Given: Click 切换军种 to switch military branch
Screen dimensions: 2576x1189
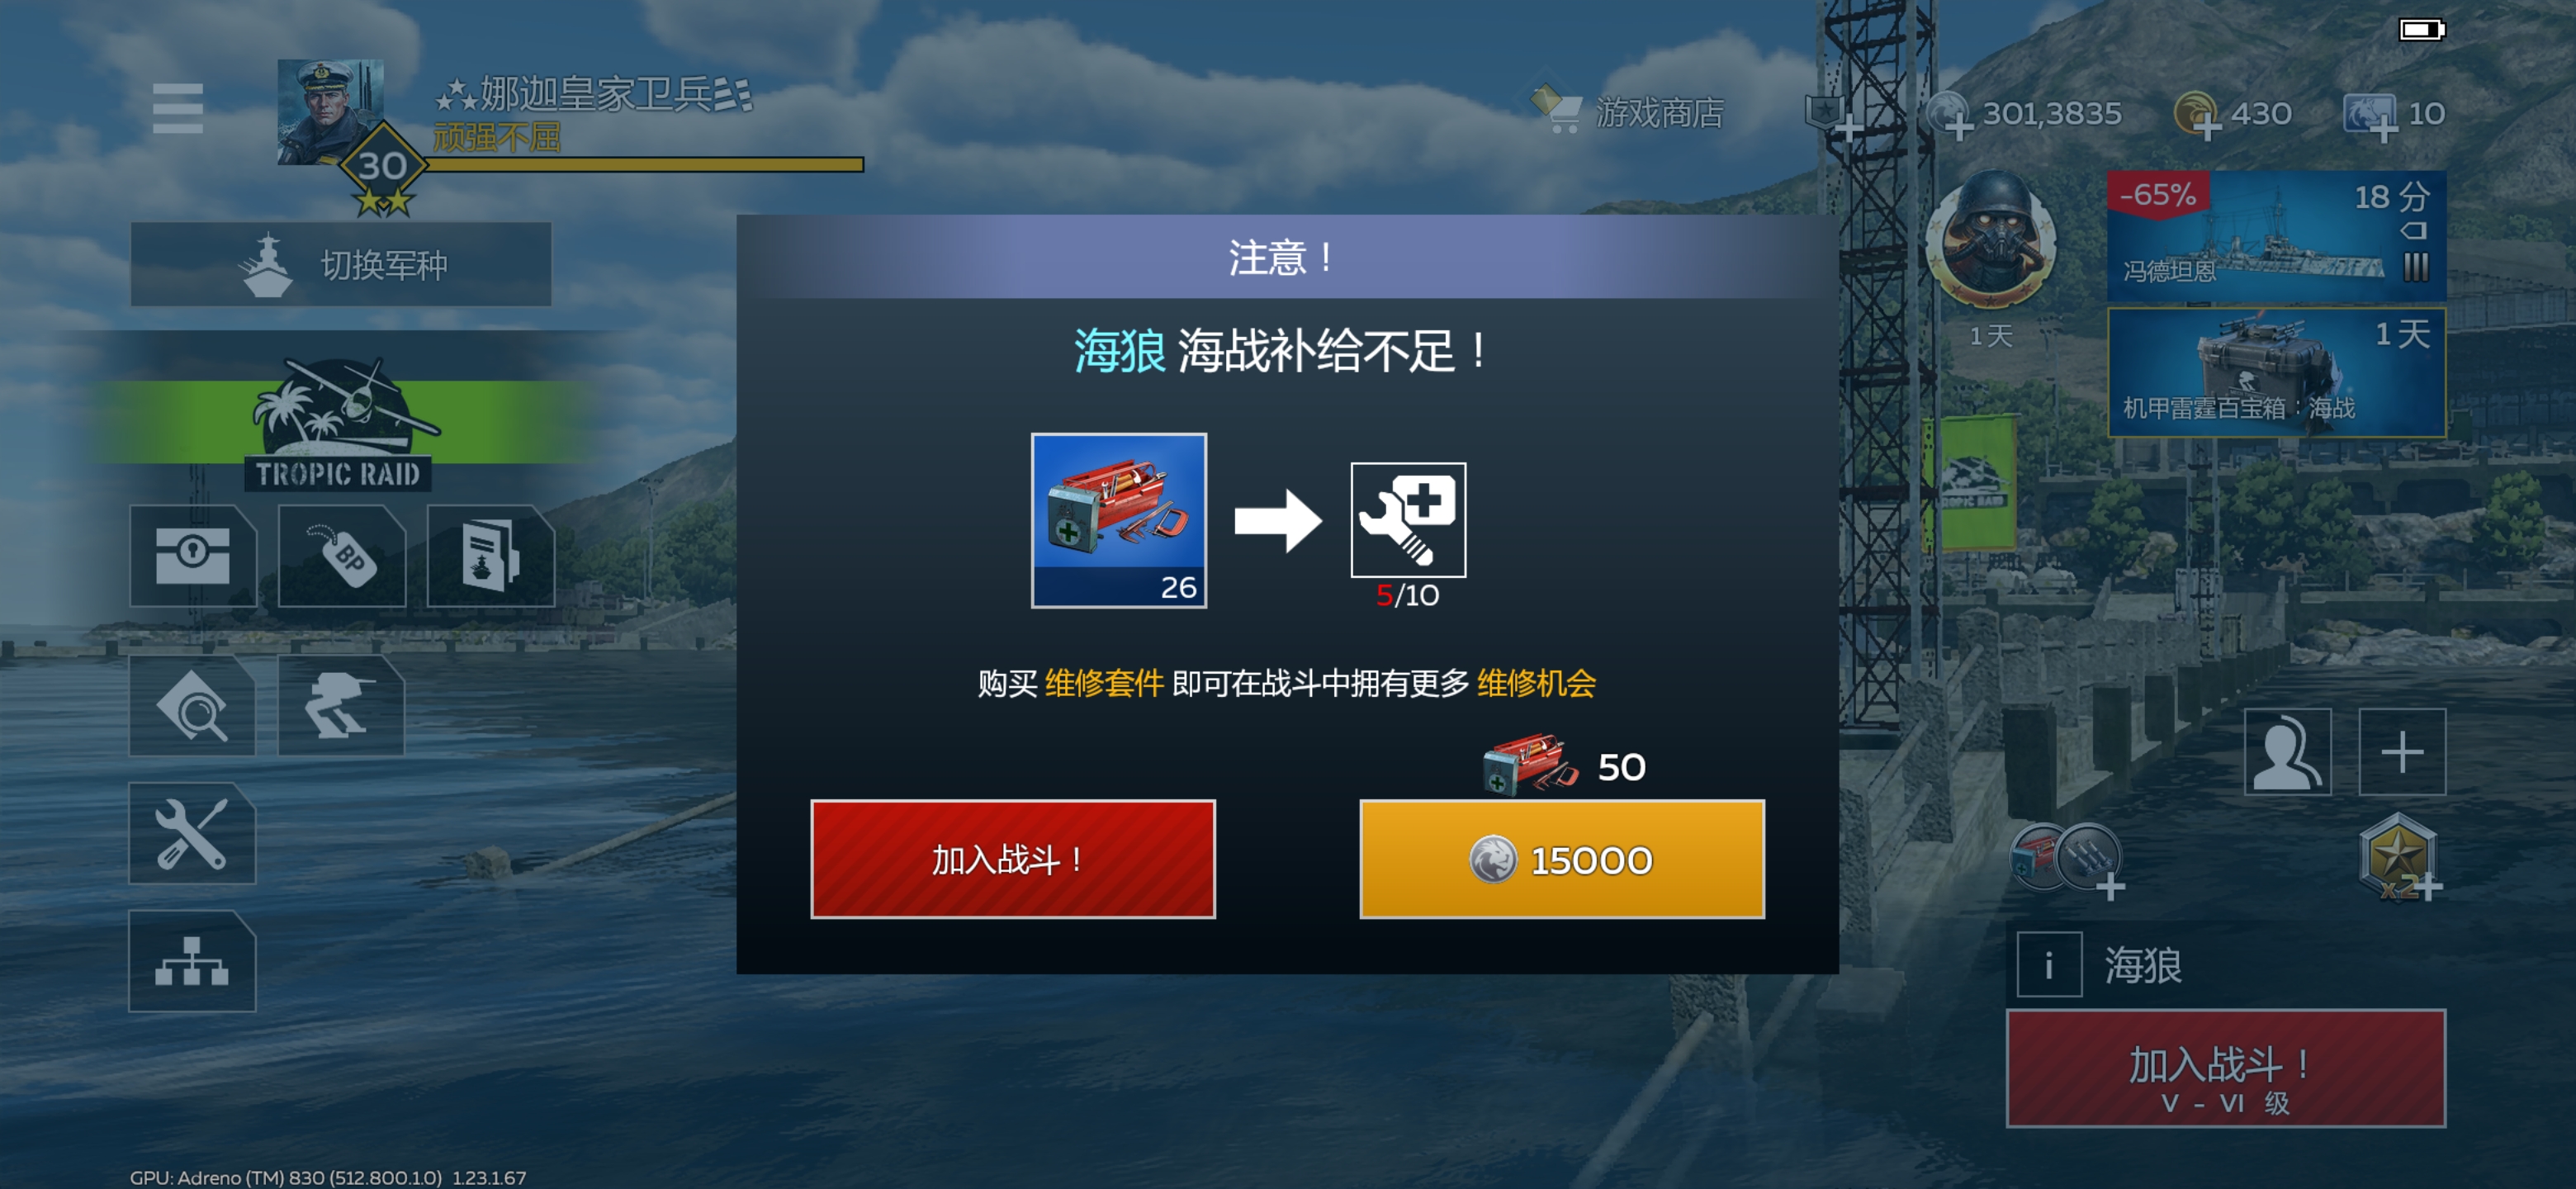Looking at the screenshot, I should tap(341, 264).
